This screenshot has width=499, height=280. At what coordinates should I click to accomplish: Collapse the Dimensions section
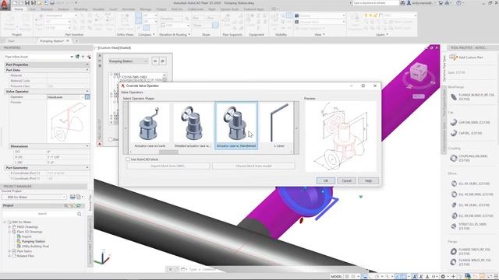coord(87,146)
